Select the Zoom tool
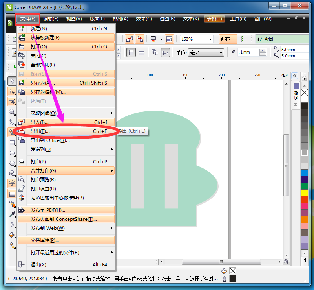 [x=12, y=112]
